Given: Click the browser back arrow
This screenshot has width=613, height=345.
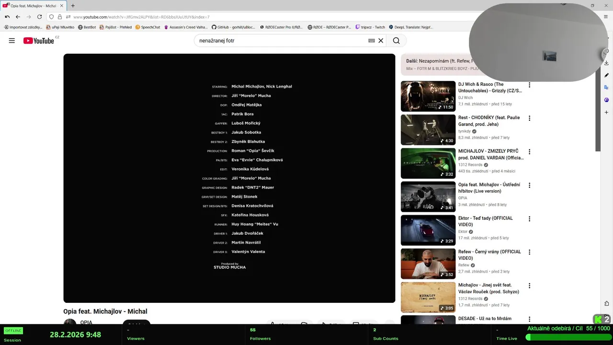Looking at the screenshot, I should [x=18, y=17].
